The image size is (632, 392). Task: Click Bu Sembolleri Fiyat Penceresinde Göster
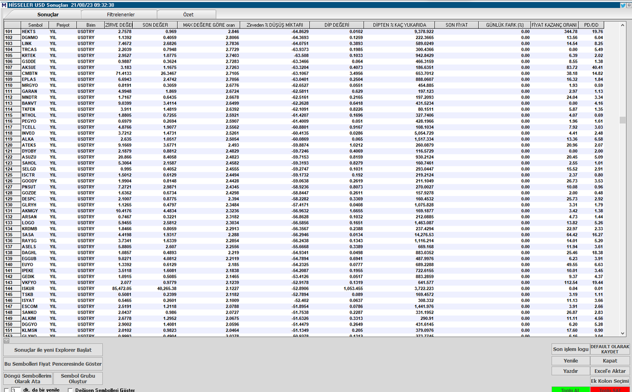click(x=53, y=364)
